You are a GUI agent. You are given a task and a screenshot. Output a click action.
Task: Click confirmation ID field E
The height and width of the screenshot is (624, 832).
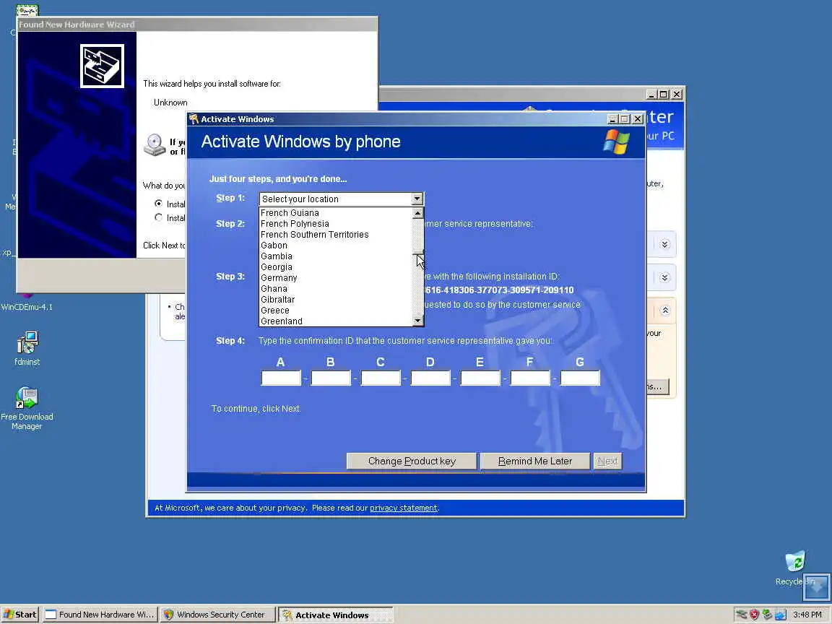click(480, 378)
